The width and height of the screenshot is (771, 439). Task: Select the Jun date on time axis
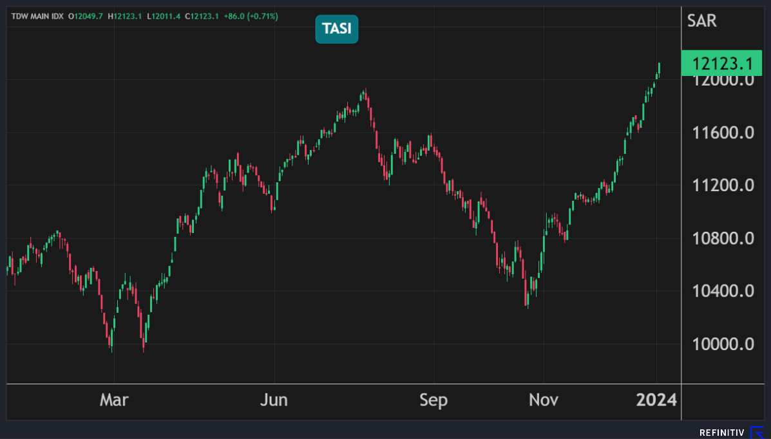274,400
